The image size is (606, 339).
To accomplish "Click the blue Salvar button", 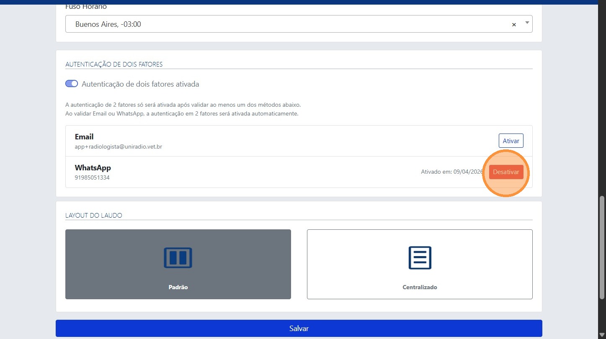I will tap(299, 329).
